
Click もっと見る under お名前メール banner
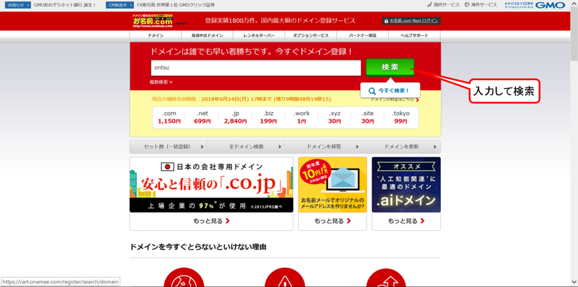coord(332,221)
